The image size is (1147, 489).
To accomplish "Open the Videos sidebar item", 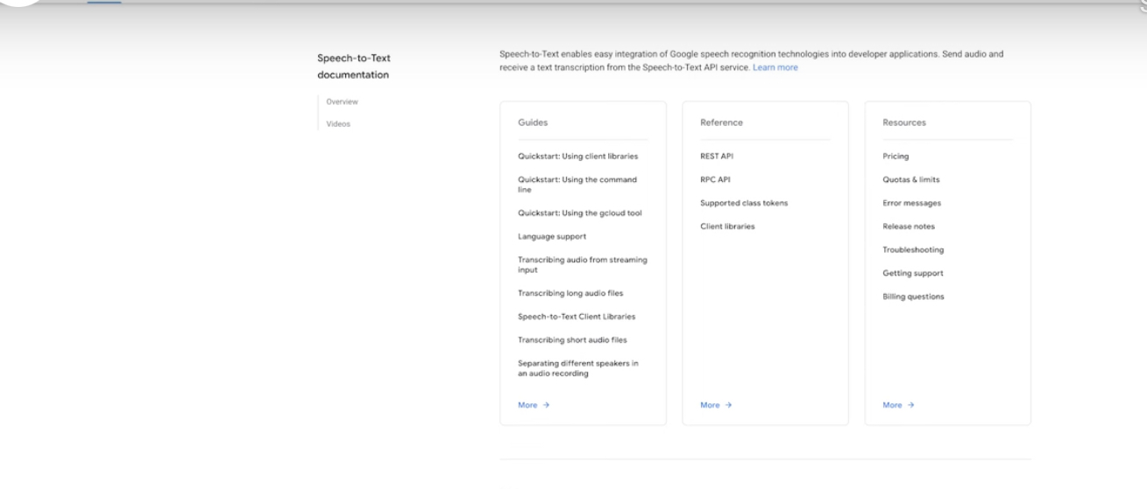I will pyautogui.click(x=338, y=124).
